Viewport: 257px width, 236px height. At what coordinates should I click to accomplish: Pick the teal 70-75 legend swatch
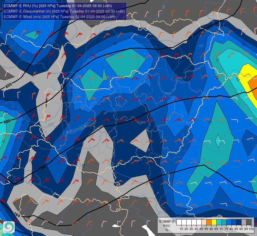pos(224,222)
